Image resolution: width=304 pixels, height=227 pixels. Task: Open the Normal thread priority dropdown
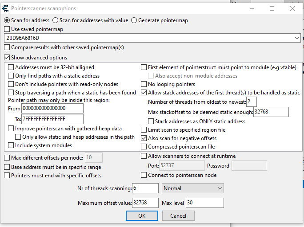[192, 188]
